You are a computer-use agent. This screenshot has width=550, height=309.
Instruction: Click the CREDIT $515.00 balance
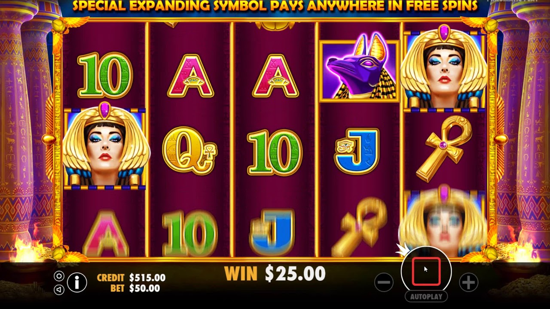(x=131, y=278)
